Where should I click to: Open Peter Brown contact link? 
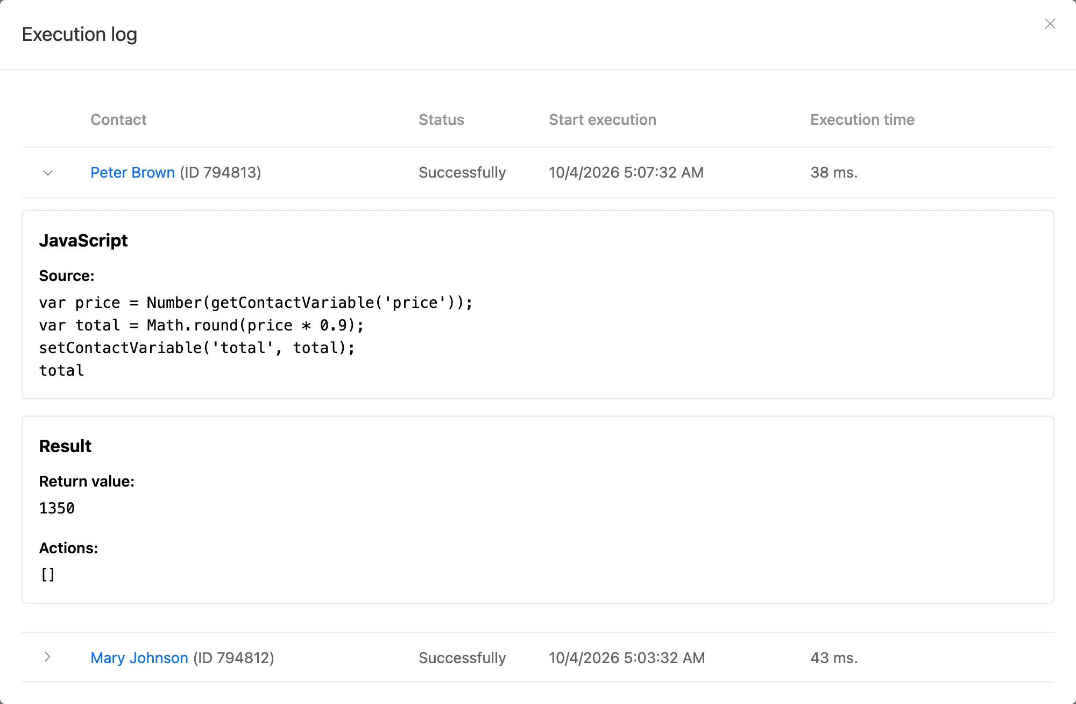pos(132,172)
